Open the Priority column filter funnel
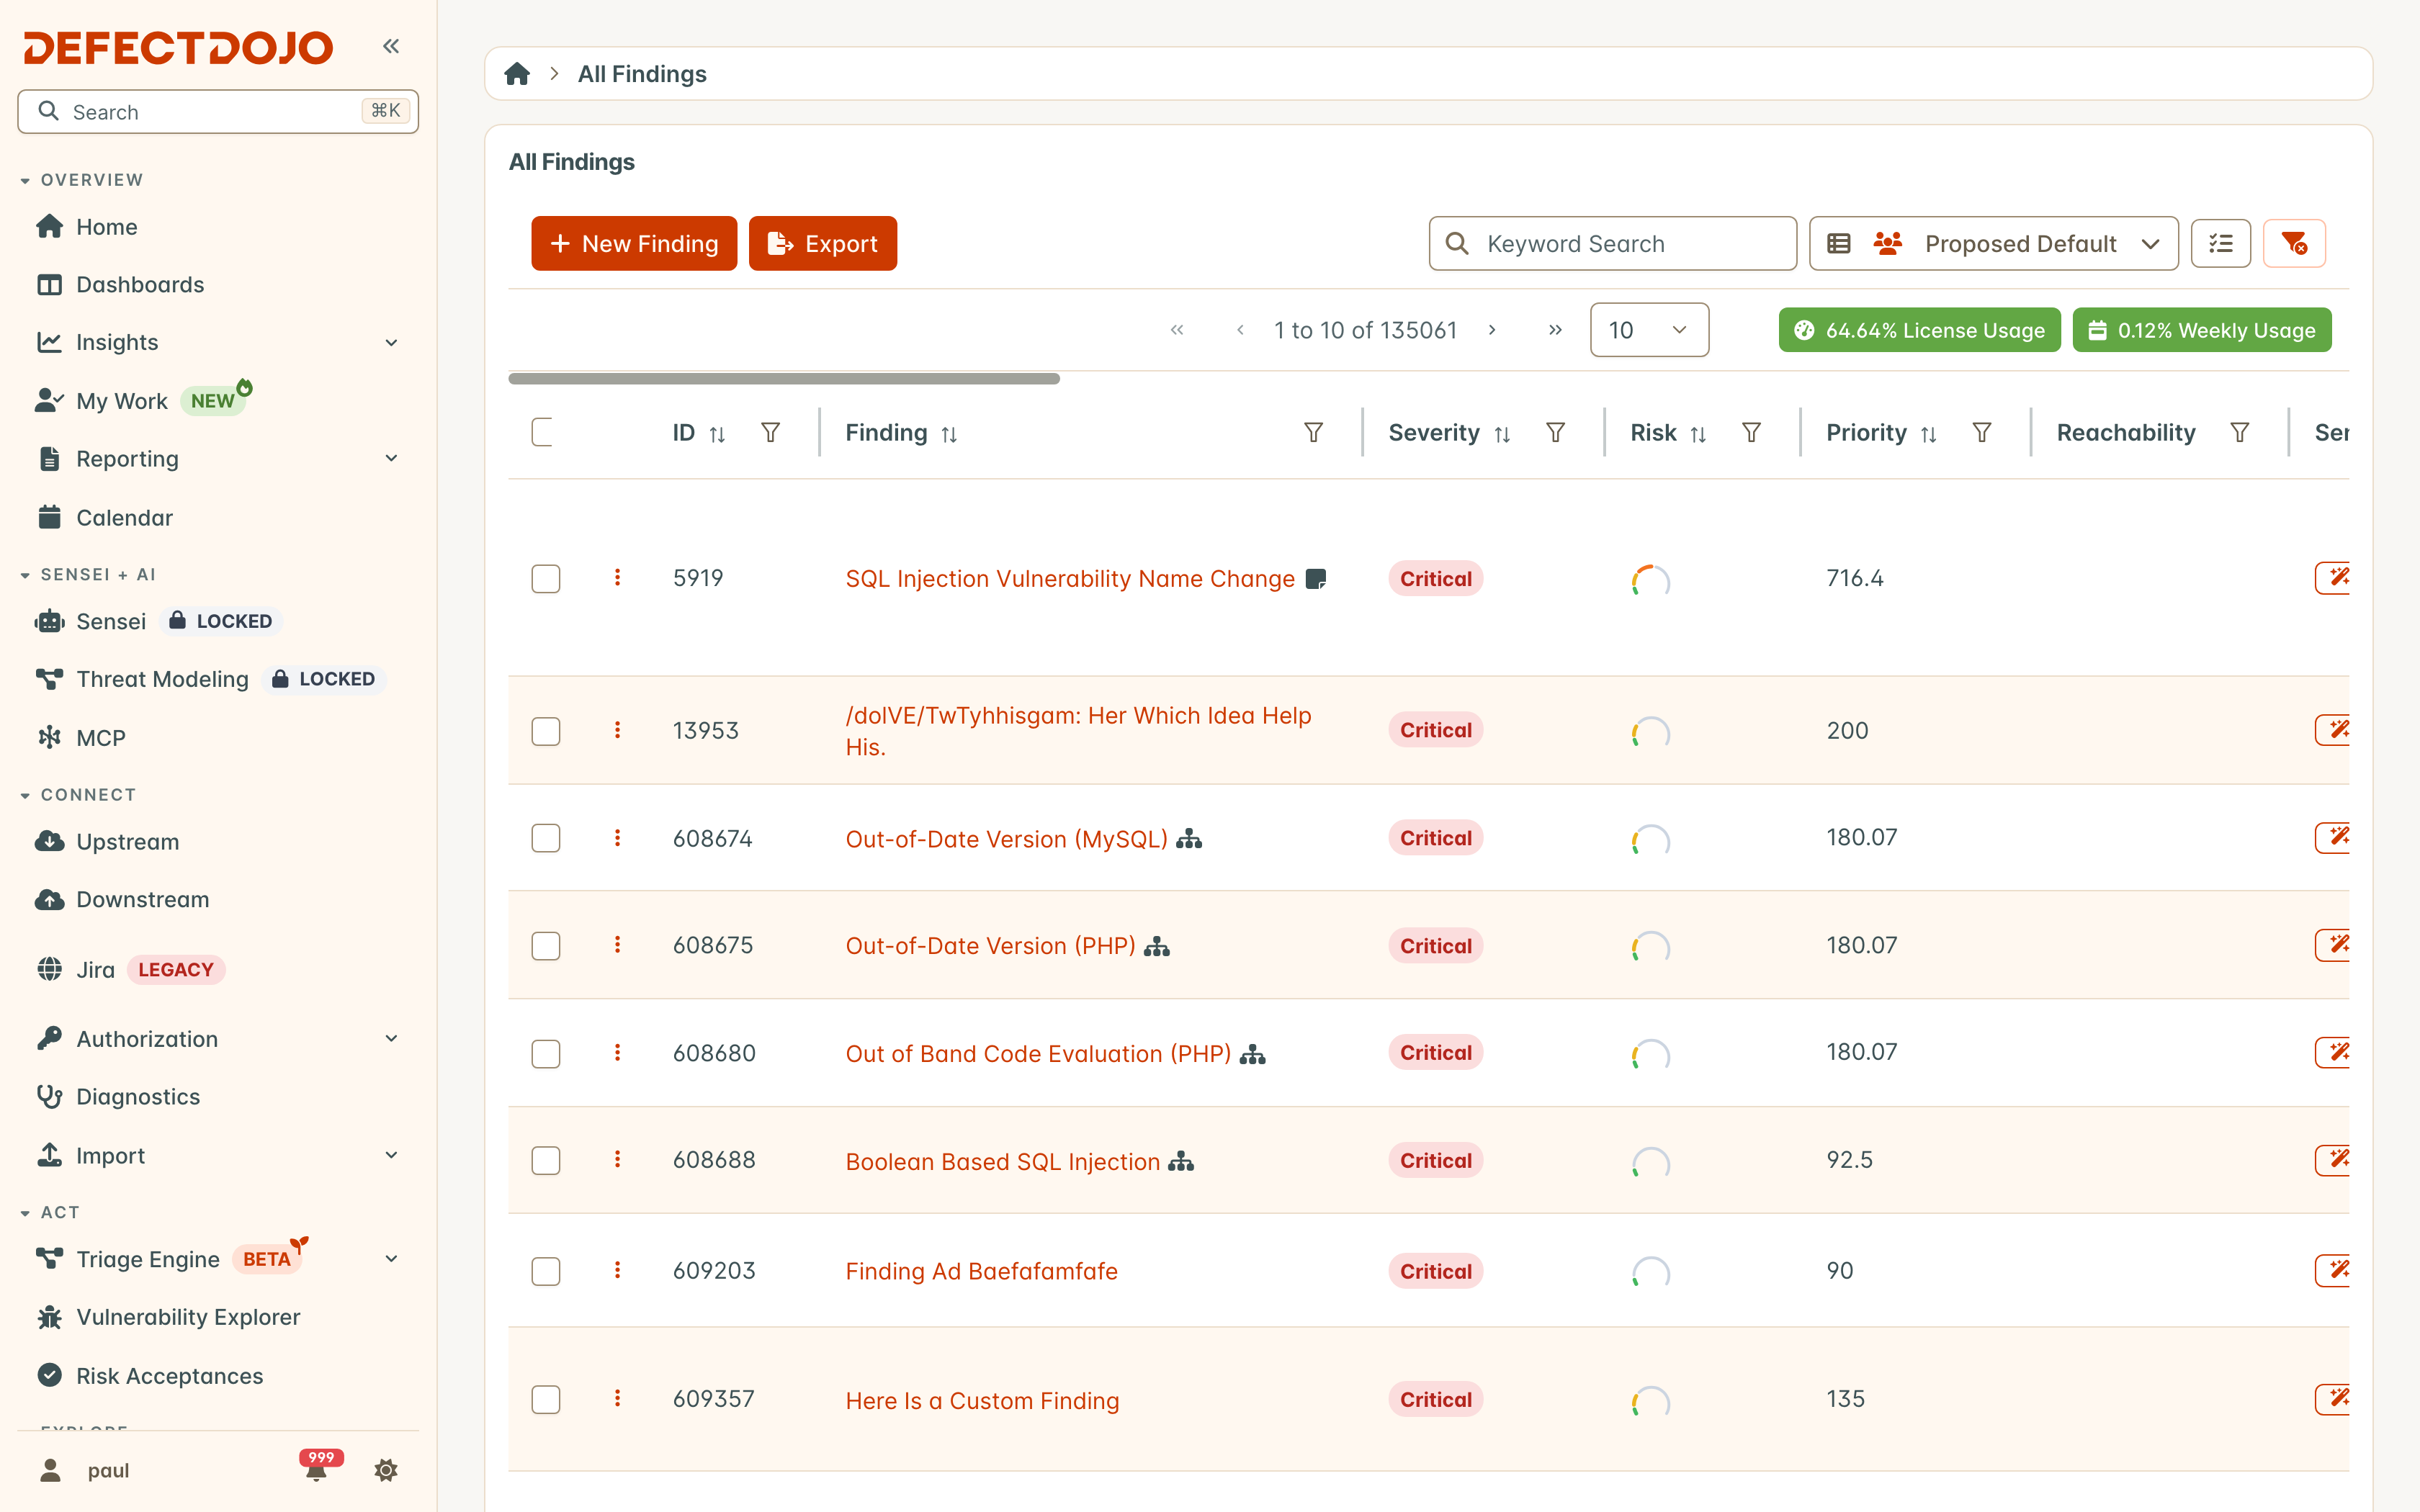This screenshot has width=2420, height=1512. [x=1981, y=432]
